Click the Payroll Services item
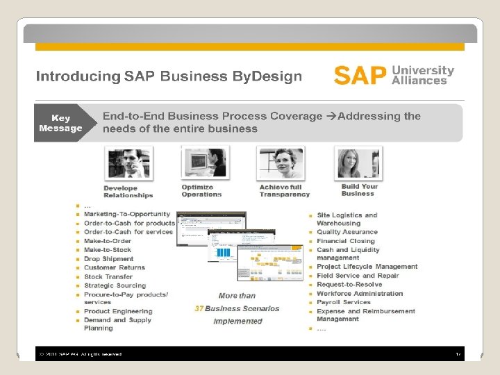Screen dimensions: 500x375 point(344,302)
